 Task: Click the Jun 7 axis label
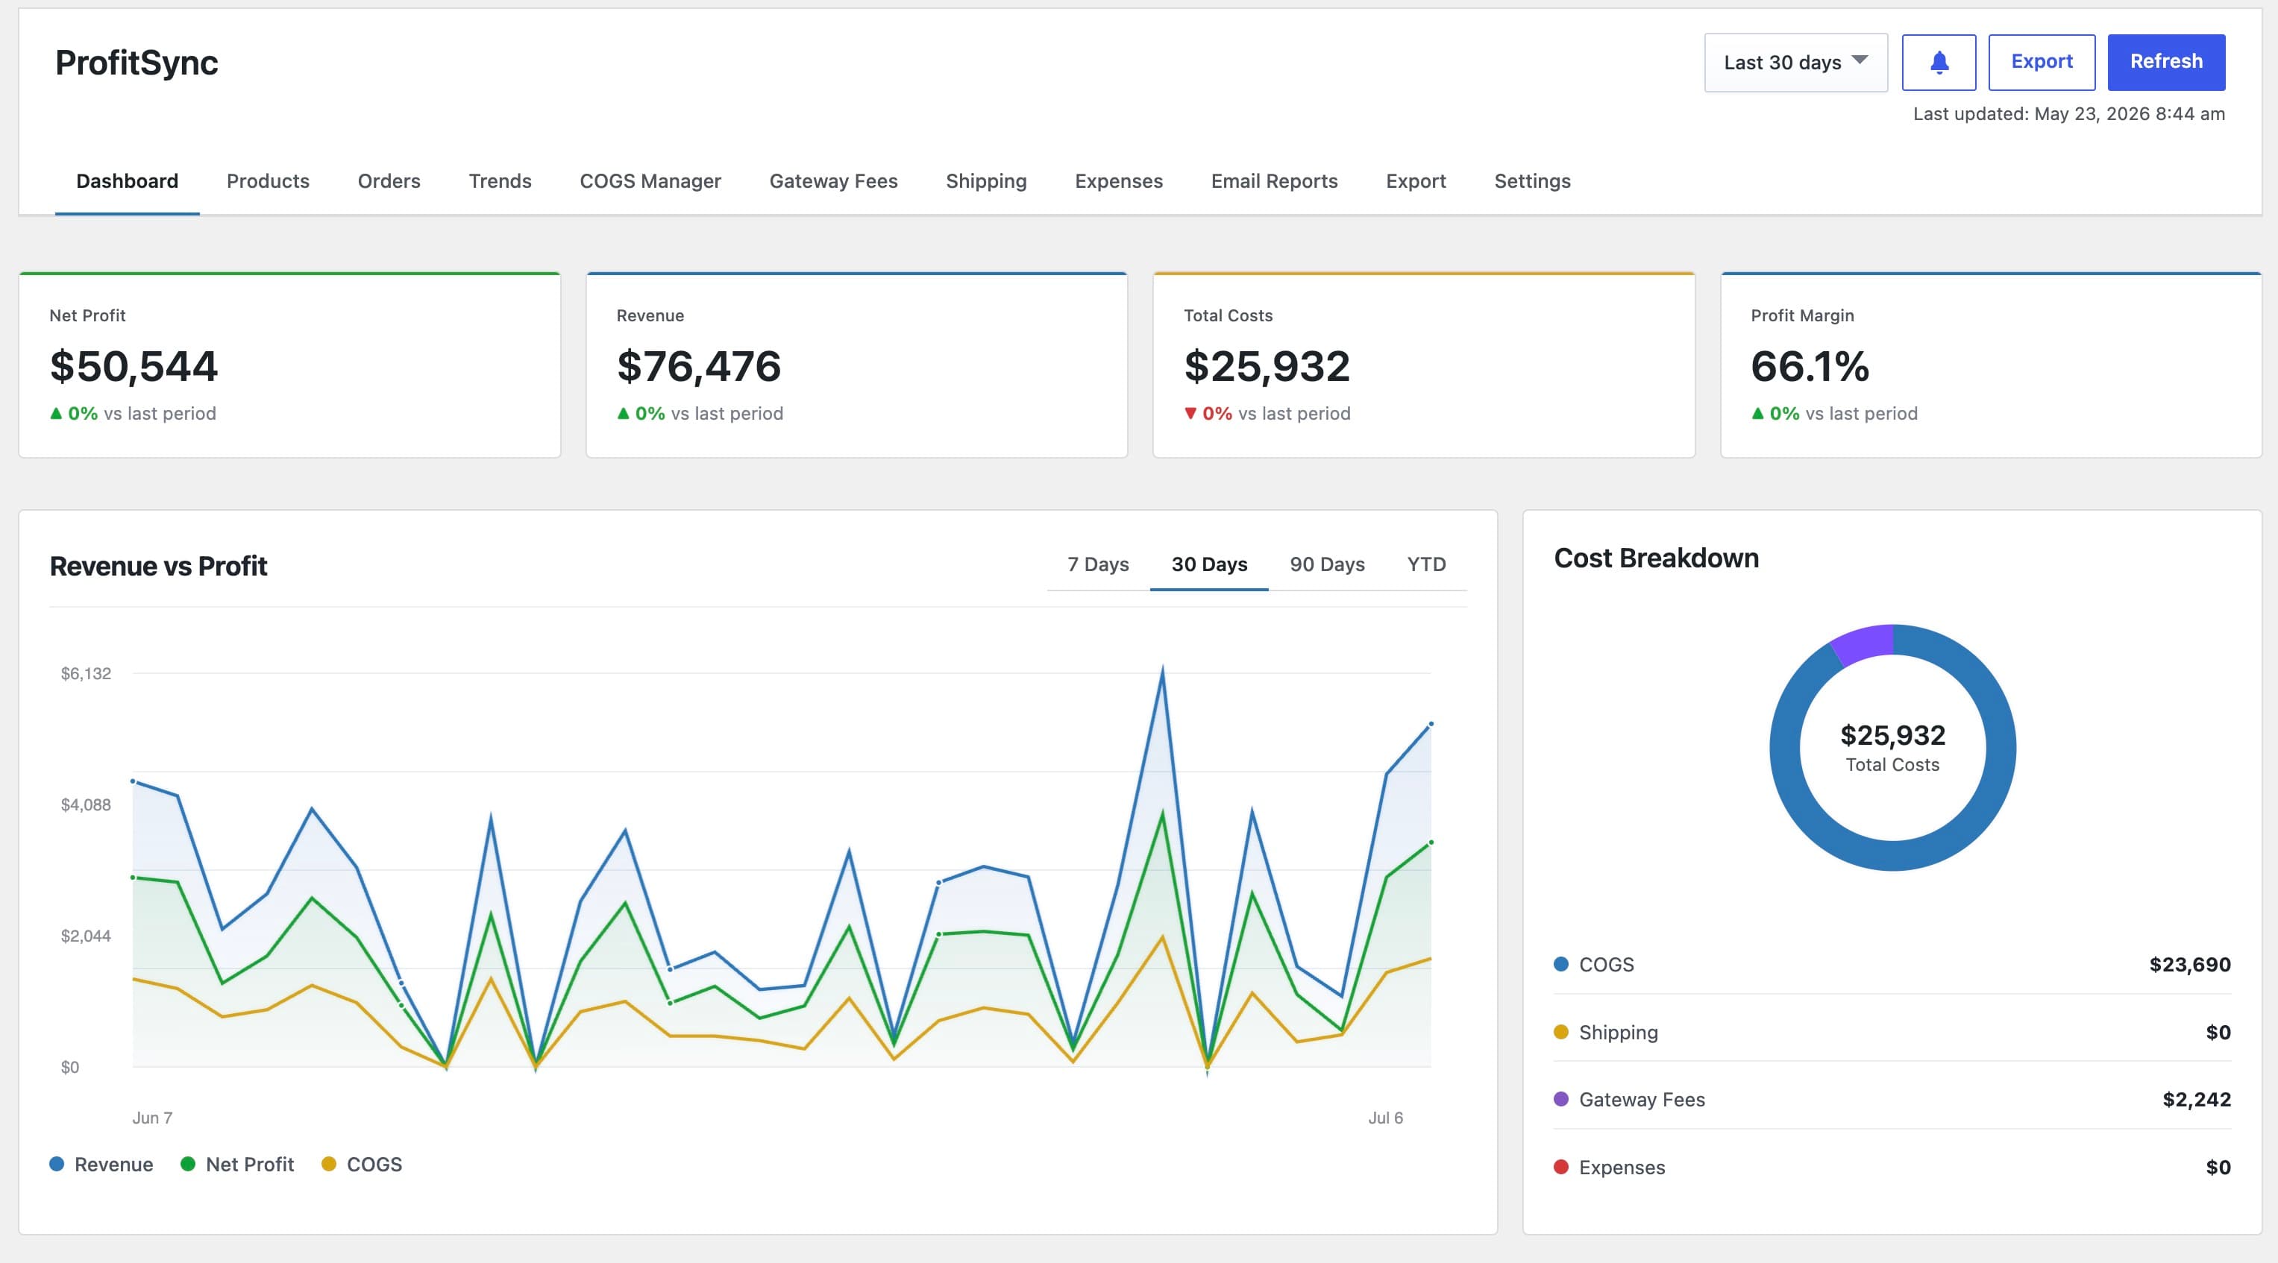pos(152,1118)
